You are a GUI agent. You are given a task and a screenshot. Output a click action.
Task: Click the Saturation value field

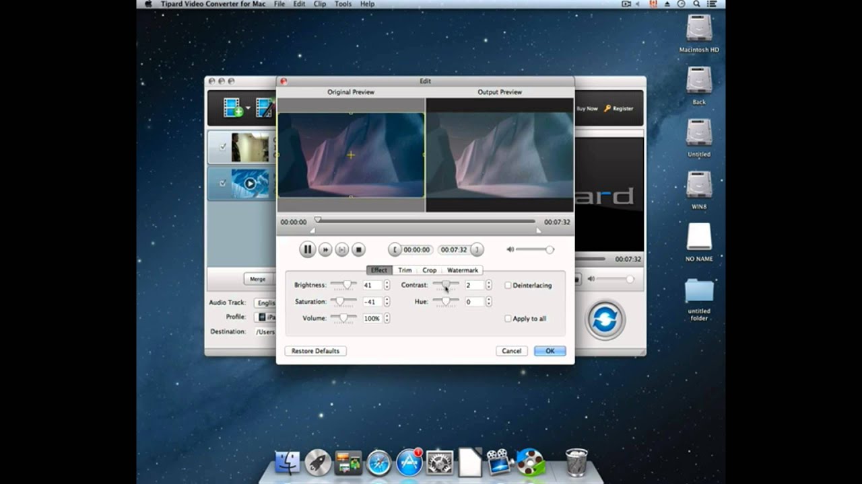click(372, 302)
